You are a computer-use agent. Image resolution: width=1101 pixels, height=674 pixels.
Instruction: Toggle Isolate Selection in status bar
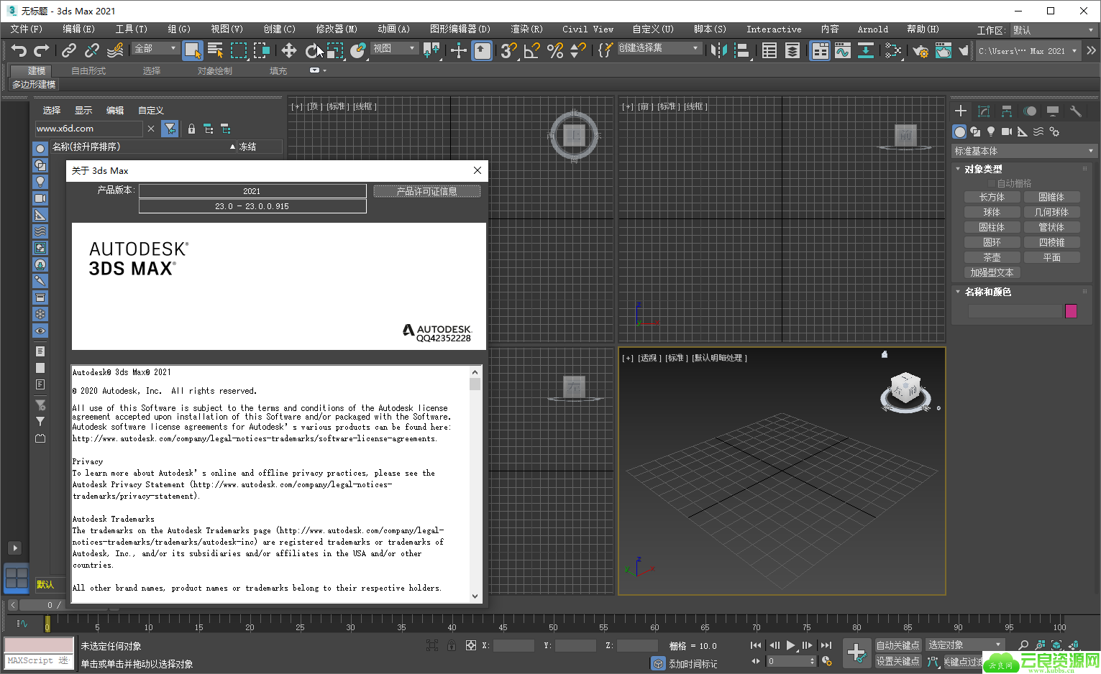432,645
